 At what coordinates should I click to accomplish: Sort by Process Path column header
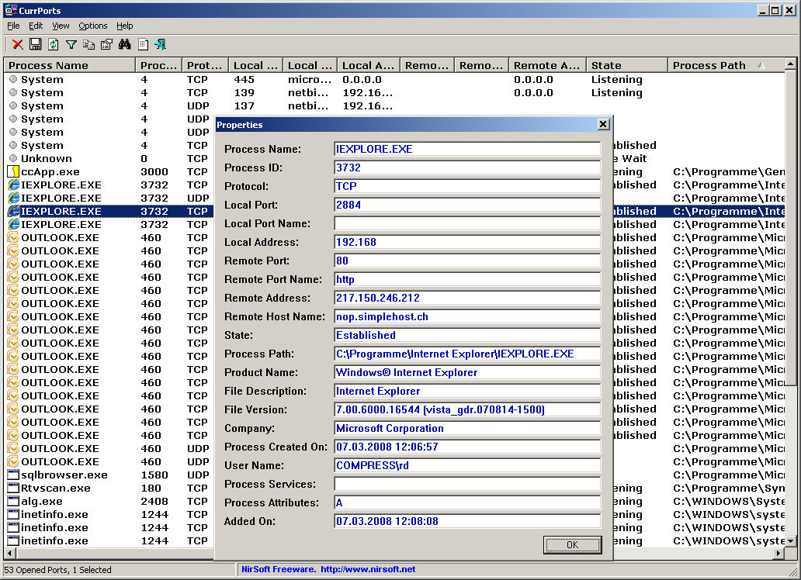tap(726, 65)
